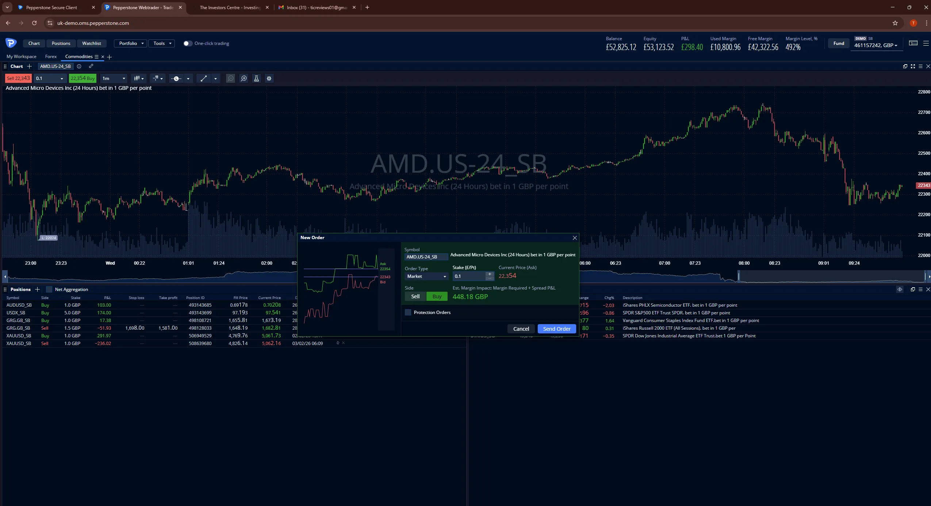Open the Chart top menu item
931x506 pixels.
[34, 43]
